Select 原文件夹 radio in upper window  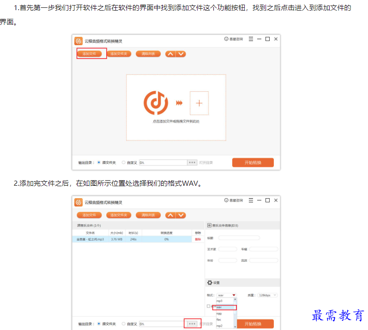pos(99,162)
